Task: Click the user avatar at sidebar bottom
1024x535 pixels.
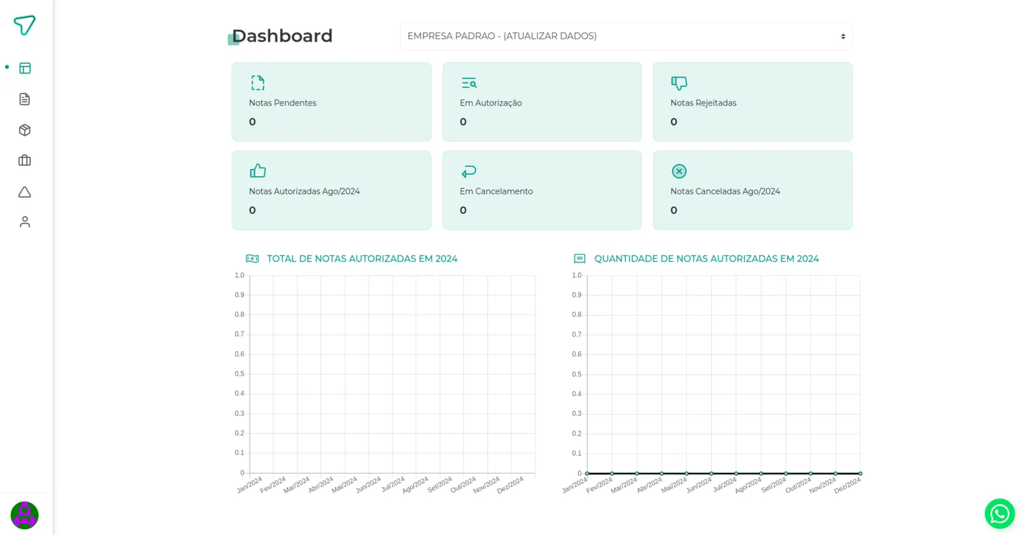Action: (24, 515)
